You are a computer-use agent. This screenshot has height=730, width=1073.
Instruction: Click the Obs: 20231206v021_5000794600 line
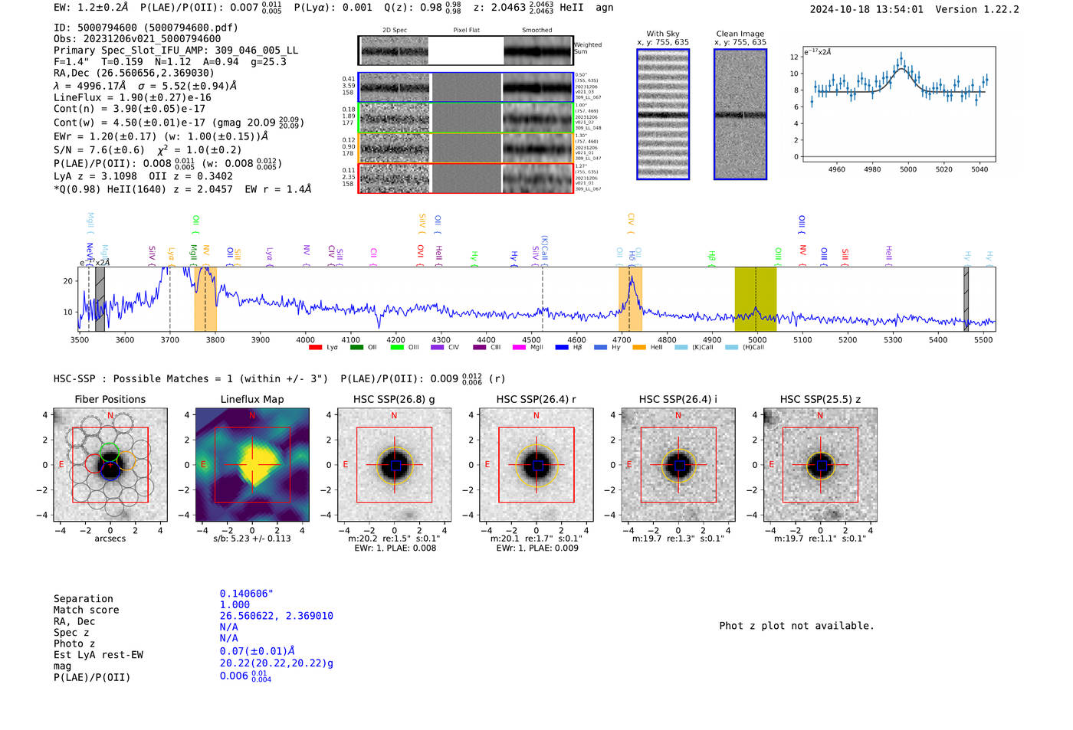coord(137,38)
